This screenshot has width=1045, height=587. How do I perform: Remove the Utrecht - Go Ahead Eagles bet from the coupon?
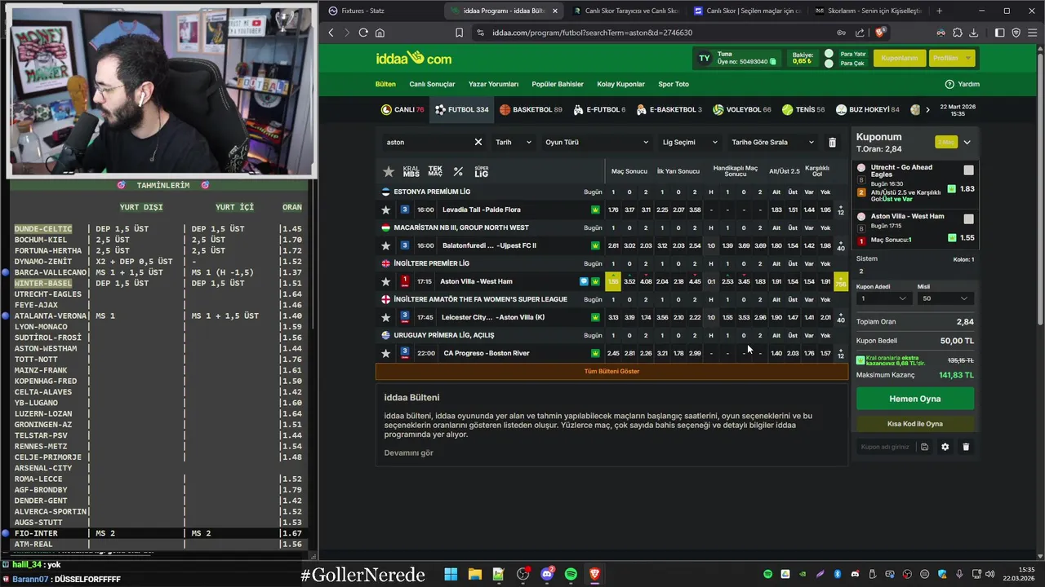pos(860,168)
